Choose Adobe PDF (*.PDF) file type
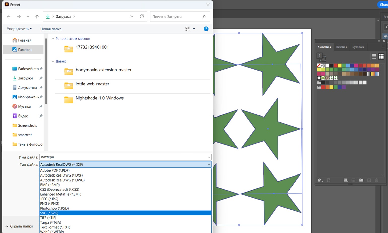388x233 pixels. (125, 170)
